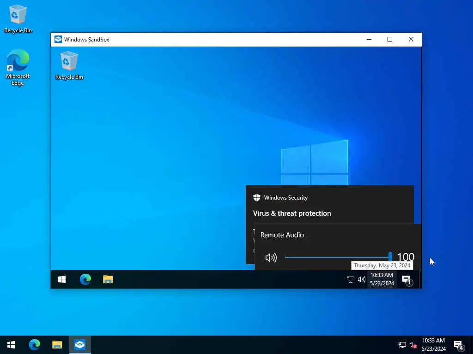Minimize the Windows Sandbox window
Viewport: 473px width, 354px height.
369,40
